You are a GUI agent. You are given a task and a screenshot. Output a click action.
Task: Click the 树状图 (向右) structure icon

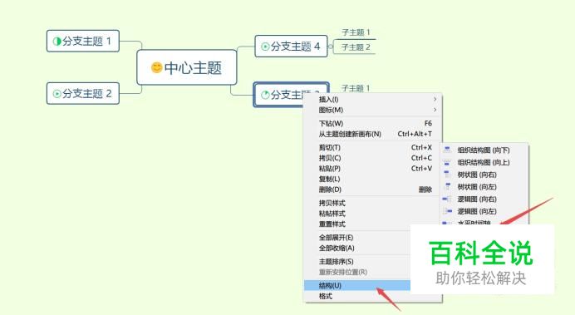click(x=447, y=175)
